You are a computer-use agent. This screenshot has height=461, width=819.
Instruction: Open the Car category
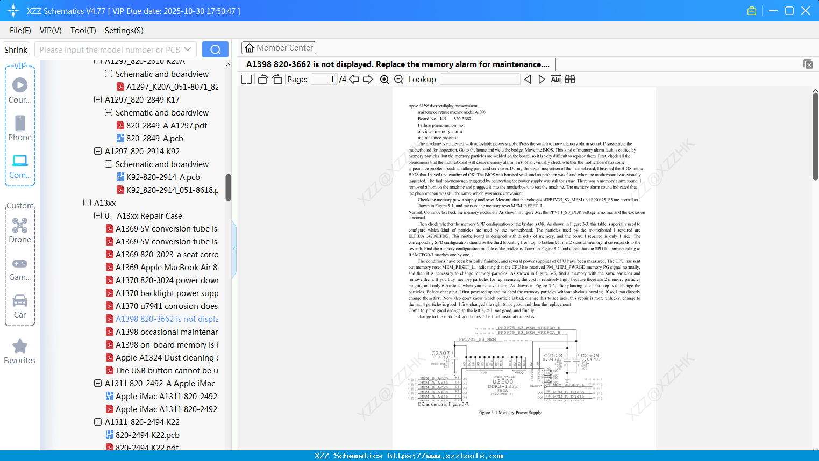click(20, 306)
